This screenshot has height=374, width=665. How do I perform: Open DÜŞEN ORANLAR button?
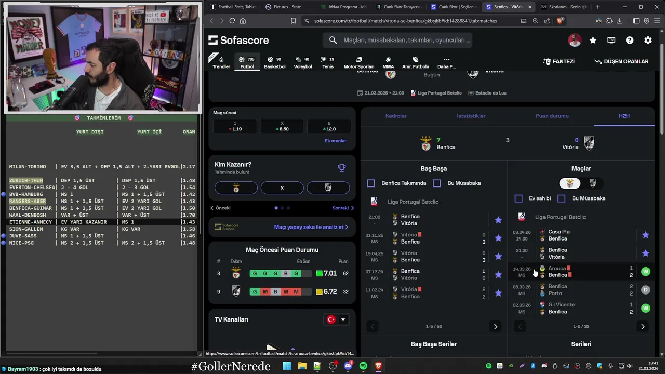coord(622,61)
